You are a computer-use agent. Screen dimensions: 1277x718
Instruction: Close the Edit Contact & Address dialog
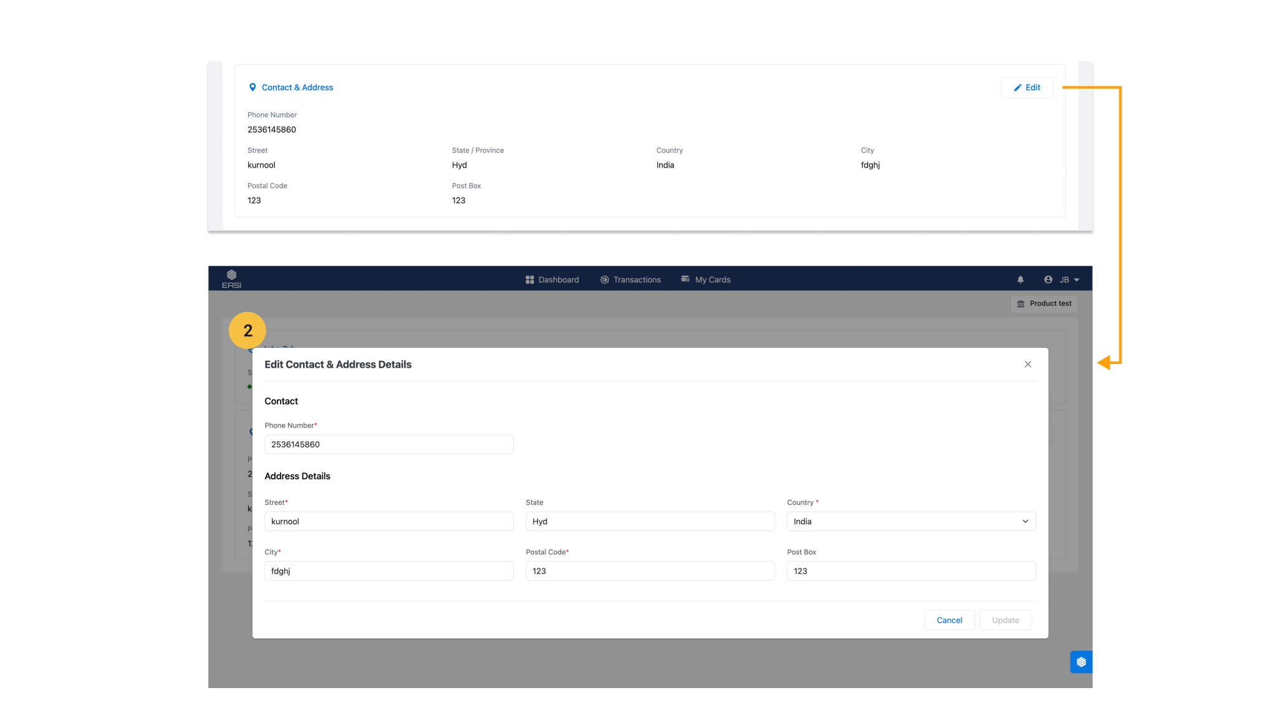1028,365
